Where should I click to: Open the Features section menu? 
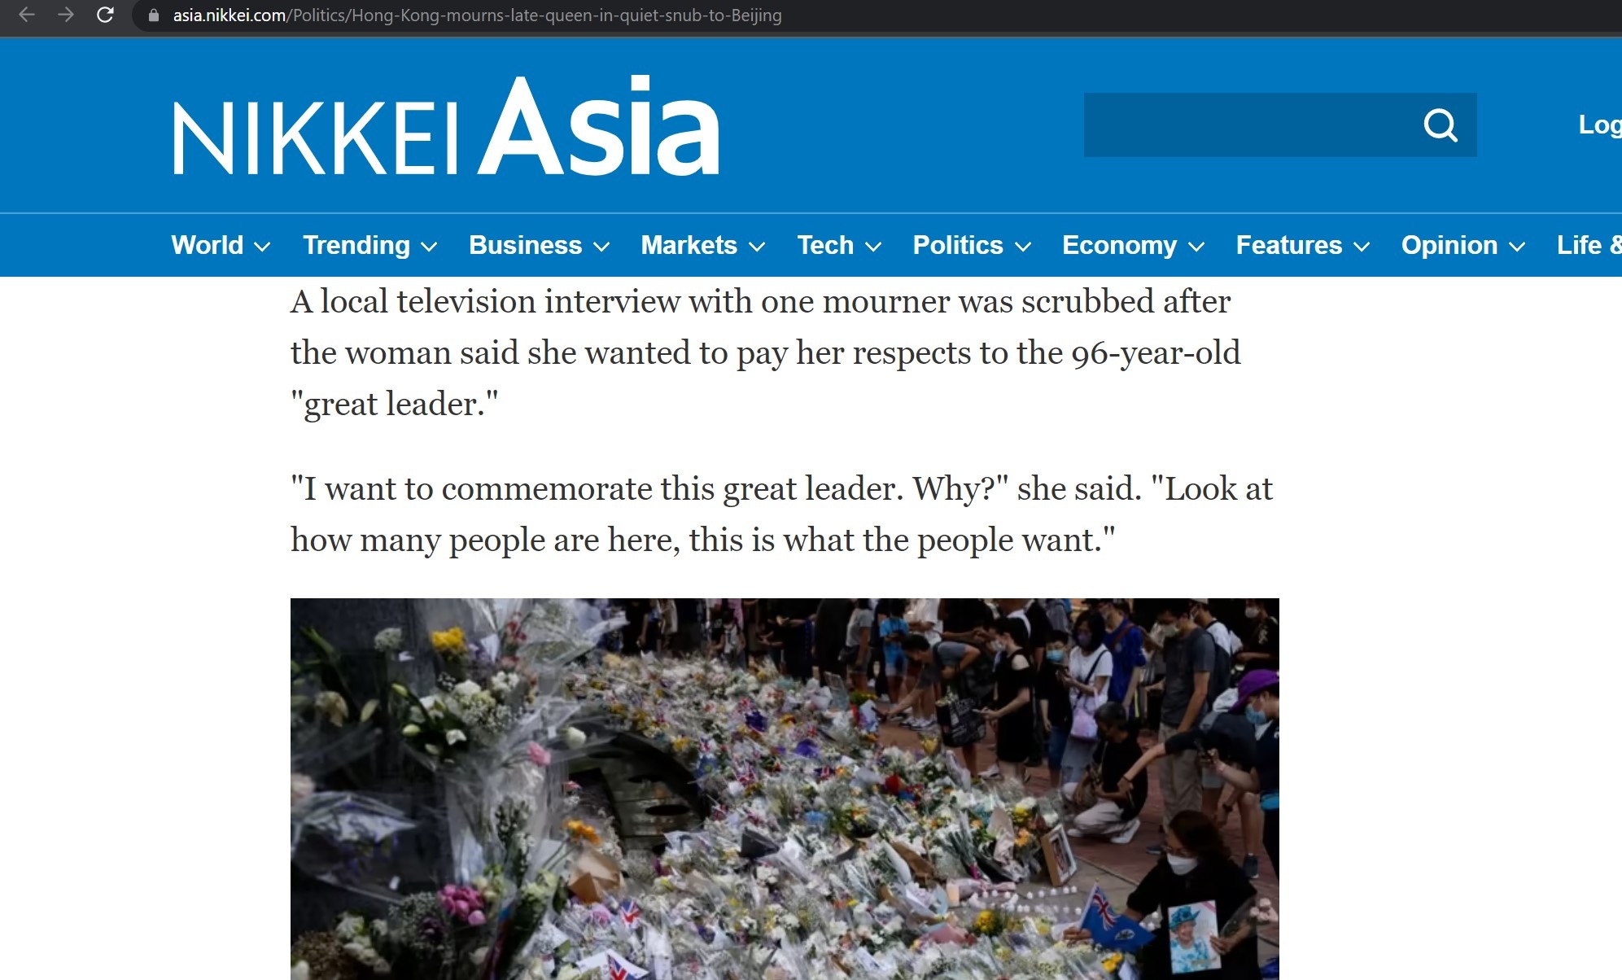(x=1302, y=245)
